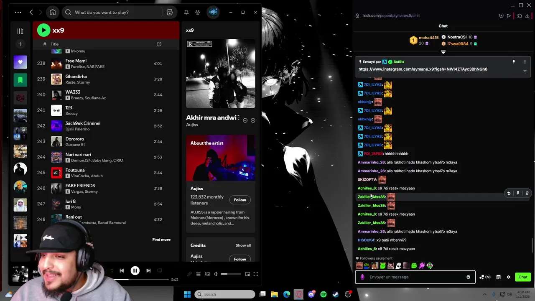Open Steam from the taskbar

[x=336, y=294]
